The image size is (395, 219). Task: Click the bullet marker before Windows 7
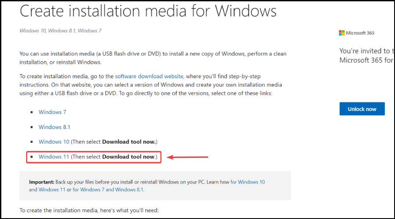(x=32, y=112)
